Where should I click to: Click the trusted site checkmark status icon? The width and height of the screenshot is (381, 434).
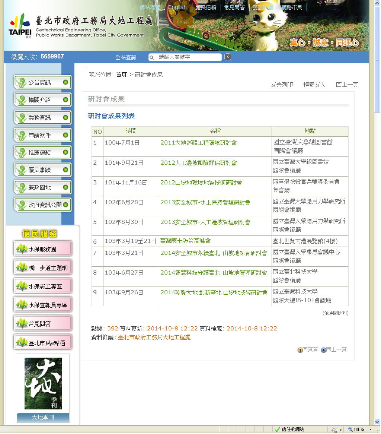pyautogui.click(x=277, y=430)
